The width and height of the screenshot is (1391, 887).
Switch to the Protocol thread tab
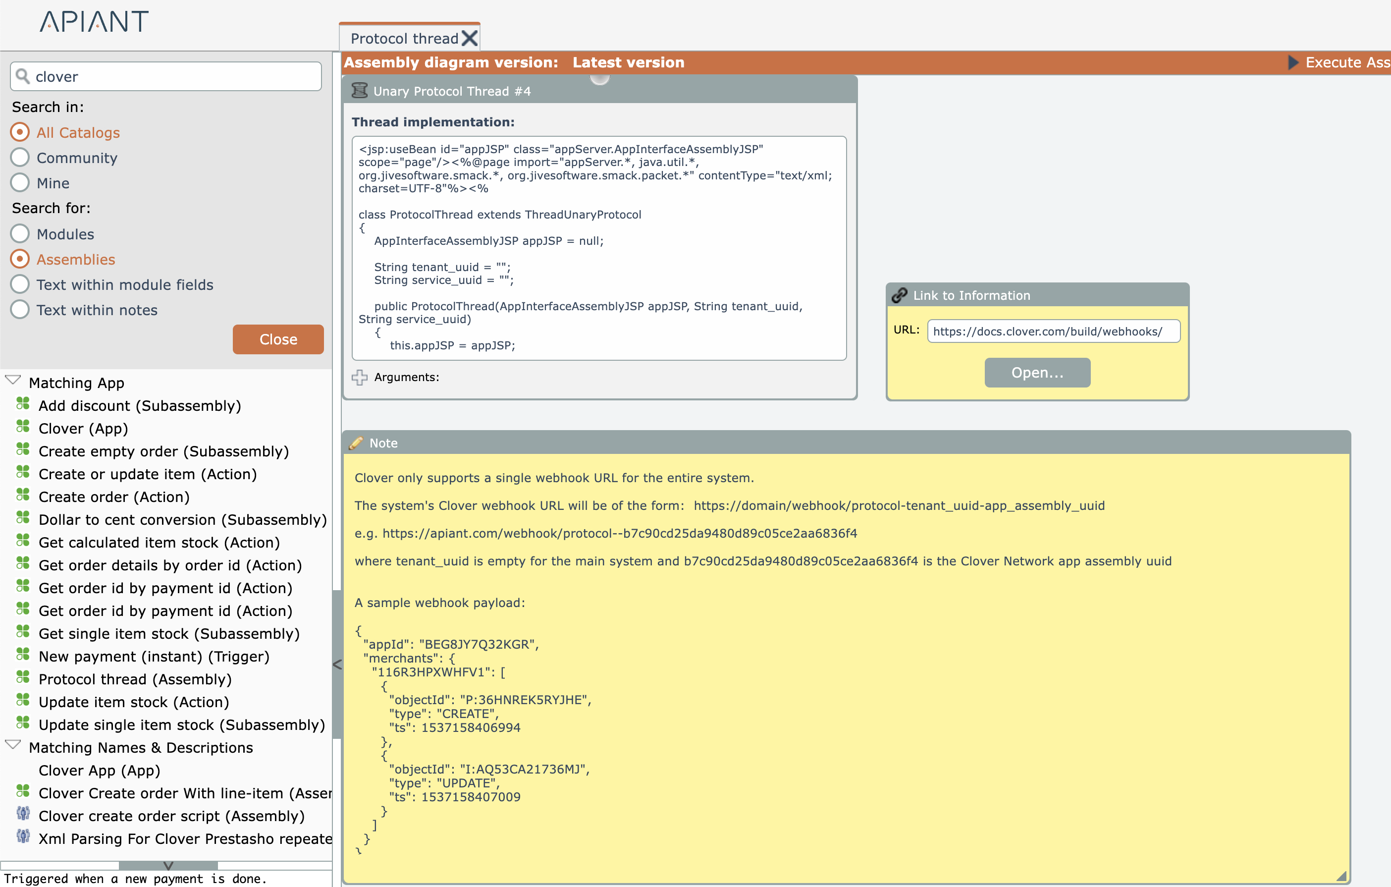(404, 39)
